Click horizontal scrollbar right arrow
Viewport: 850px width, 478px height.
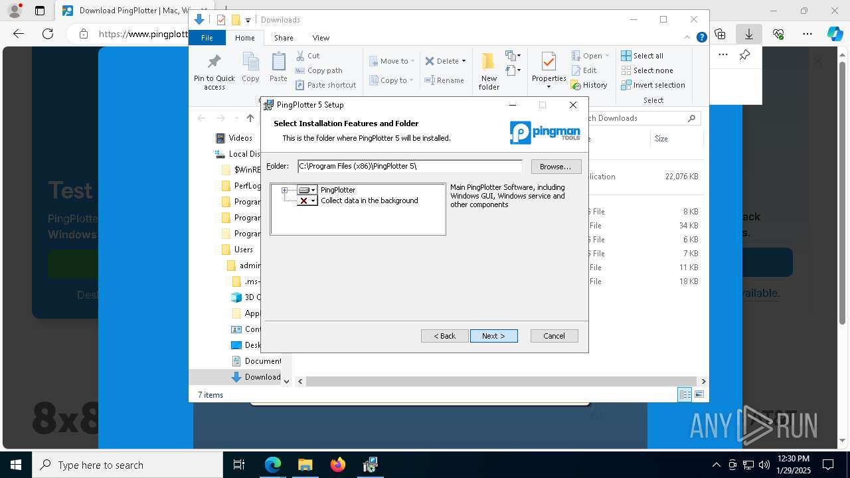(703, 381)
